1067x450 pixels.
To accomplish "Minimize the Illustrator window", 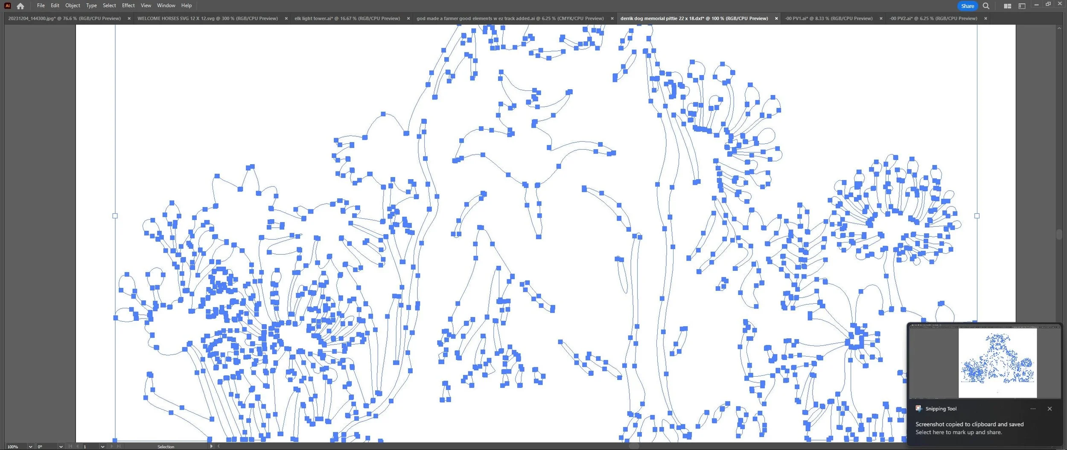I will [1036, 4].
